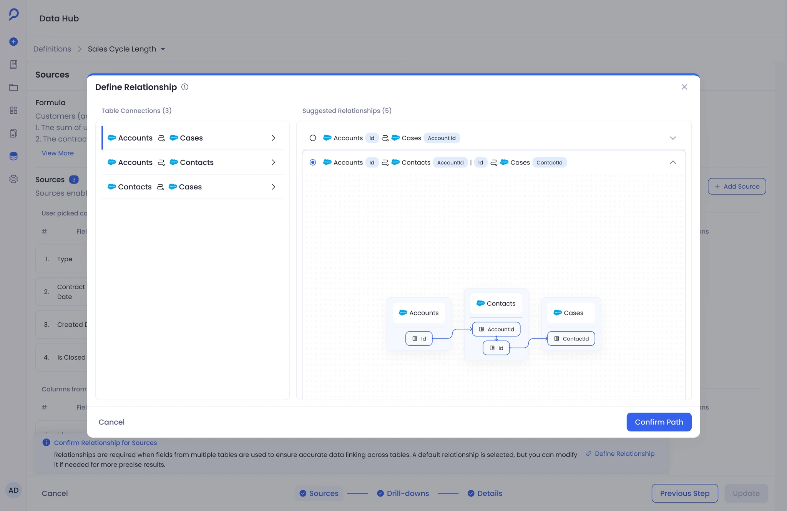Viewport: 787px width, 511px height.
Task: Click the AccountId field in Contacts diagram node
Action: (496, 329)
